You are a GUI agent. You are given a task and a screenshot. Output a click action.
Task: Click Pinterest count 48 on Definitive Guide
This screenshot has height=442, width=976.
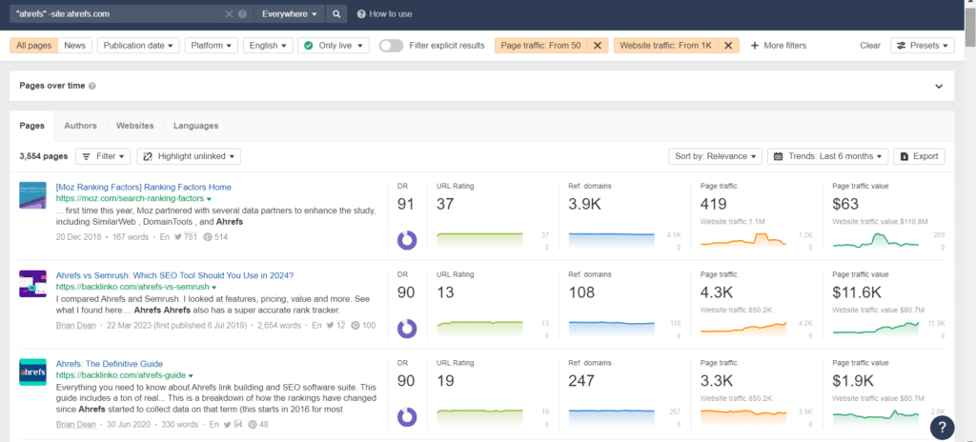point(258,425)
